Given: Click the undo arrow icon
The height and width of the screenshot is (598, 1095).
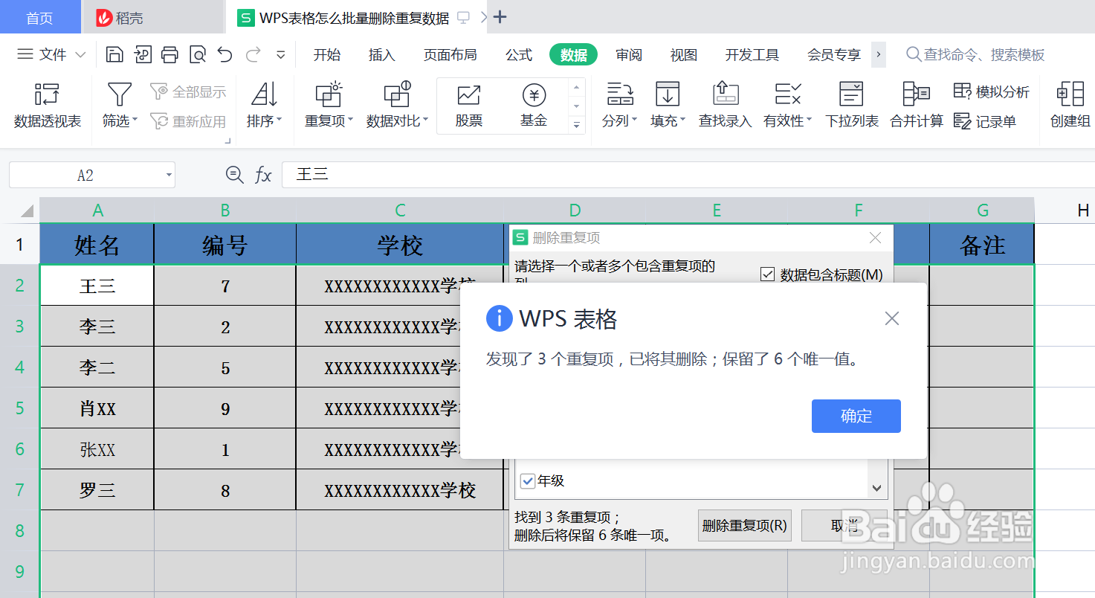Looking at the screenshot, I should tap(225, 54).
